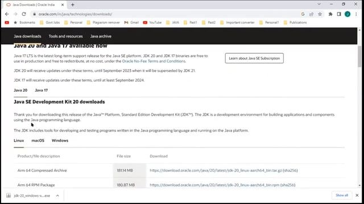Switch to the Java 20 tab

click(x=20, y=90)
